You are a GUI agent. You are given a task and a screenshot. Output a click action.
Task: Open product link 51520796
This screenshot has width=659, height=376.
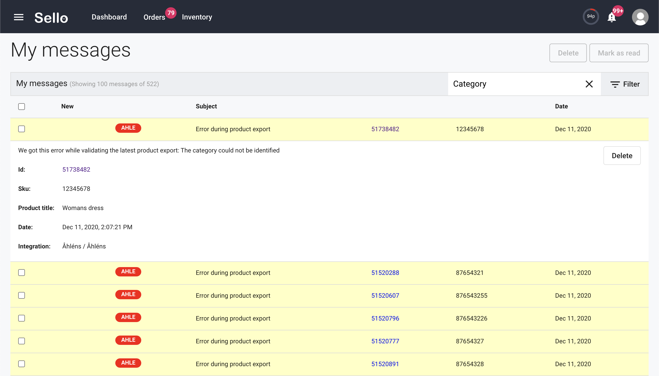(385, 318)
